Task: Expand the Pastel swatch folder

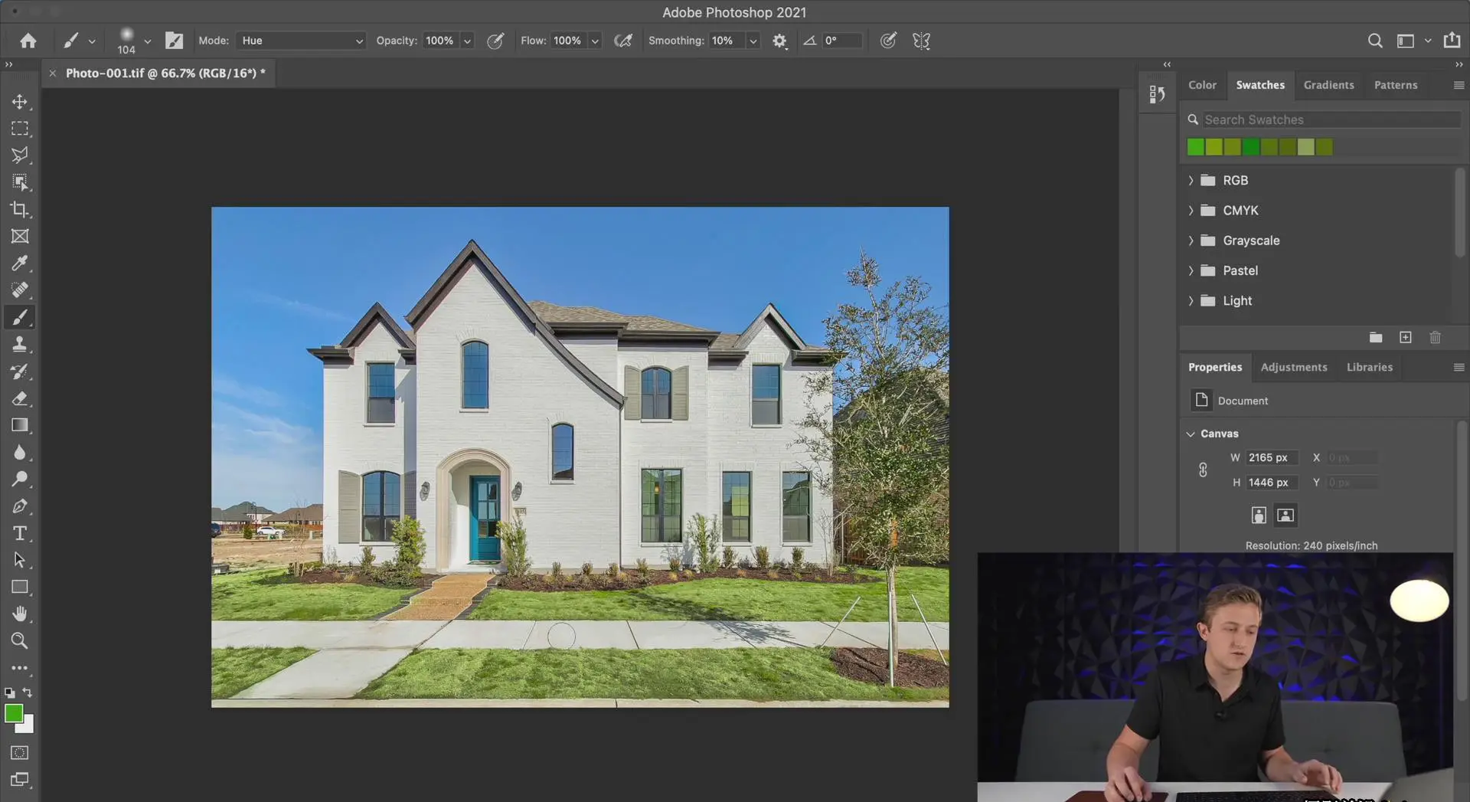Action: coord(1191,270)
